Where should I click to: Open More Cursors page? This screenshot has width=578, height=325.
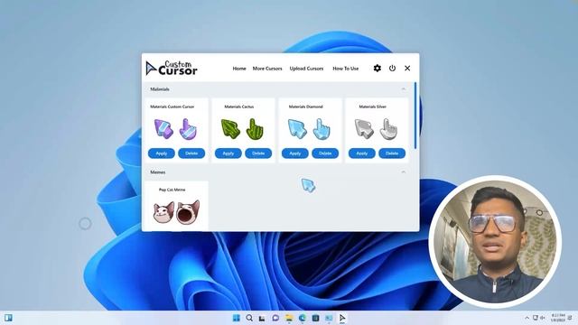point(267,69)
